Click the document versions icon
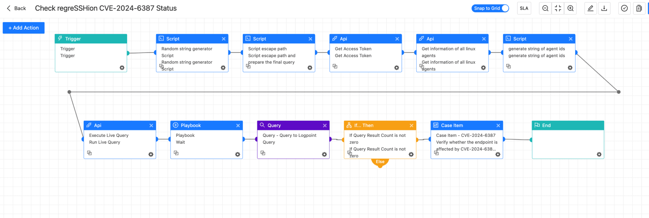The height and width of the screenshot is (218, 649). pos(639,8)
